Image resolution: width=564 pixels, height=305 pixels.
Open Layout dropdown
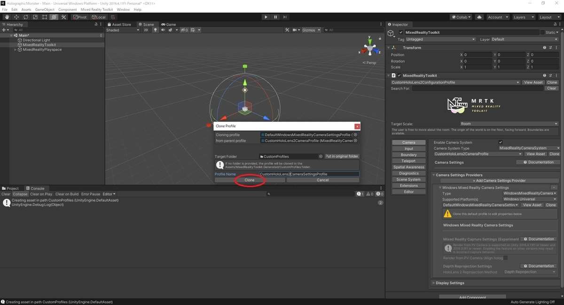pyautogui.click(x=549, y=17)
